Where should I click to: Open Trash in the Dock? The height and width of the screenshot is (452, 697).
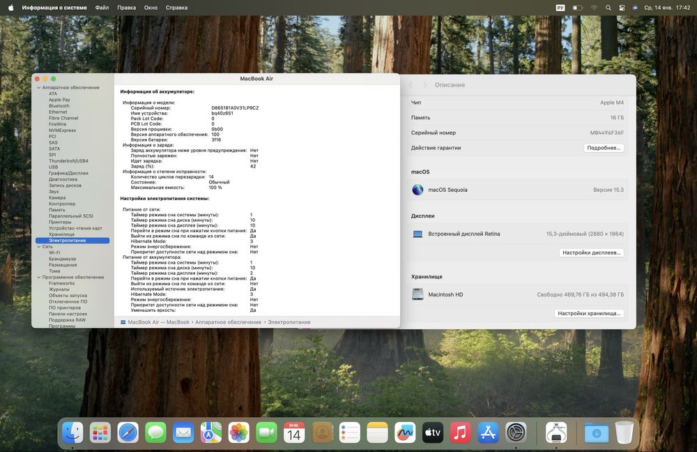624,432
